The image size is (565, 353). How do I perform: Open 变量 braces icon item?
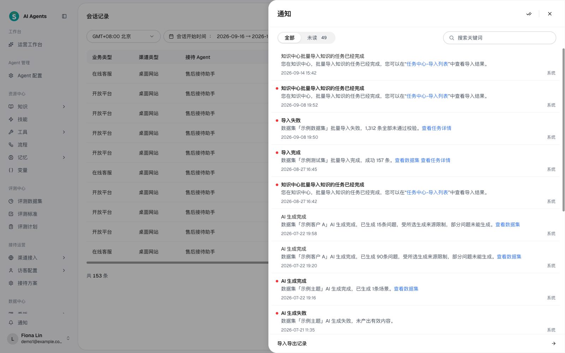(11, 170)
